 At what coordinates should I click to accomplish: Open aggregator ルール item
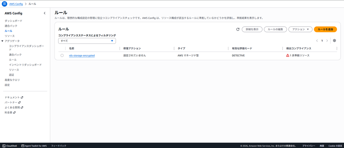(13, 60)
